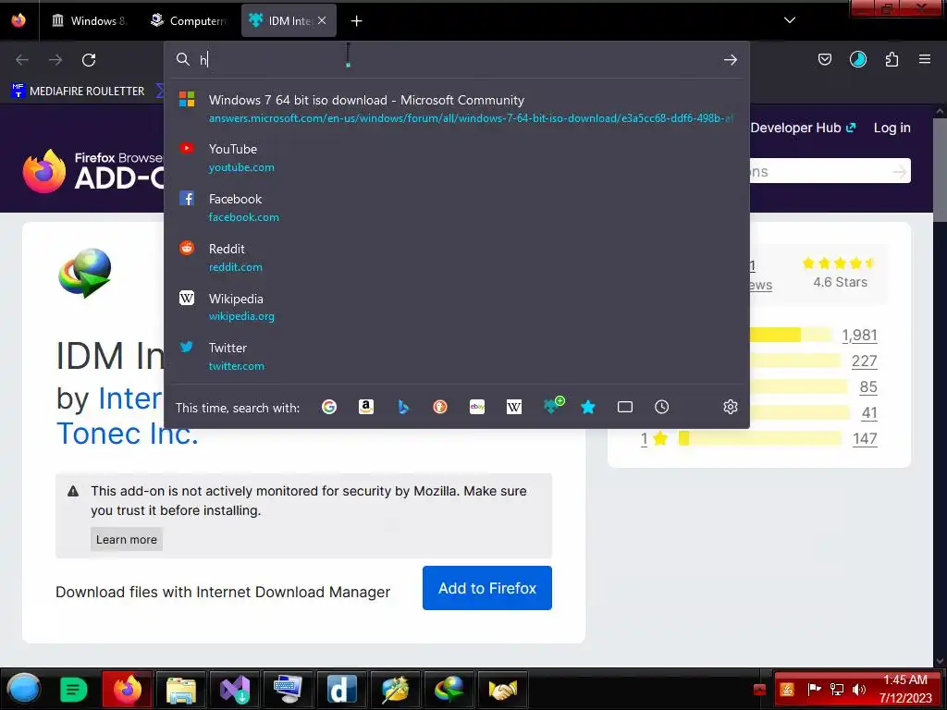This screenshot has width=947, height=710.
Task: Open the 41 two-star reviews count
Action: [x=869, y=413]
